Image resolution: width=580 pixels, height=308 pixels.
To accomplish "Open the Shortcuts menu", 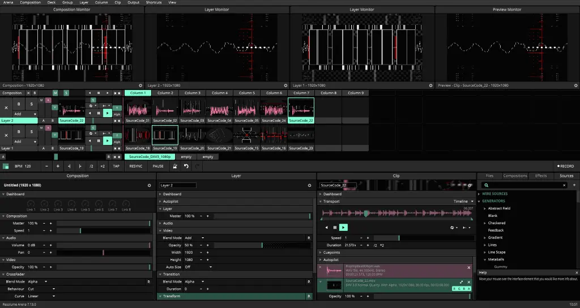I will coord(153,2).
